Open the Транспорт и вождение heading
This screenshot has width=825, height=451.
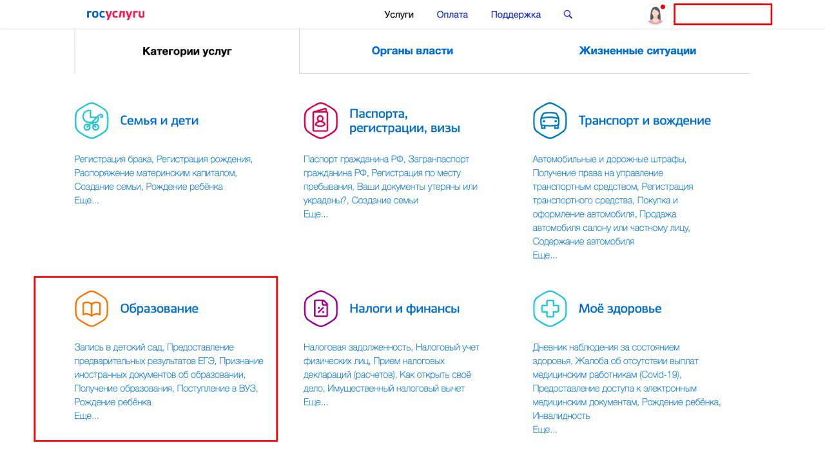tap(645, 120)
